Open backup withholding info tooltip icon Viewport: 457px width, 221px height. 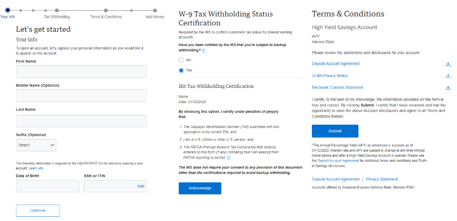tap(204, 51)
